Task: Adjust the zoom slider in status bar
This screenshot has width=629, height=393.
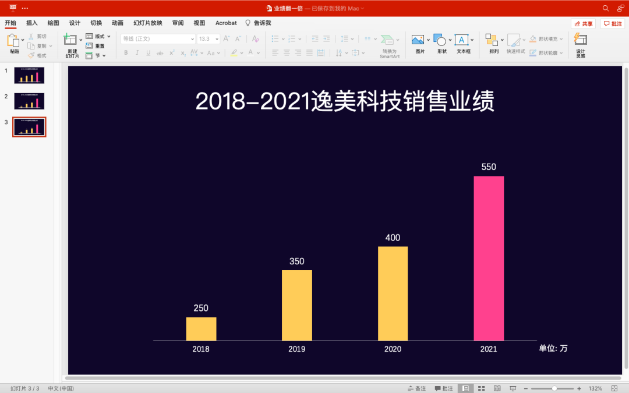Action: 553,388
